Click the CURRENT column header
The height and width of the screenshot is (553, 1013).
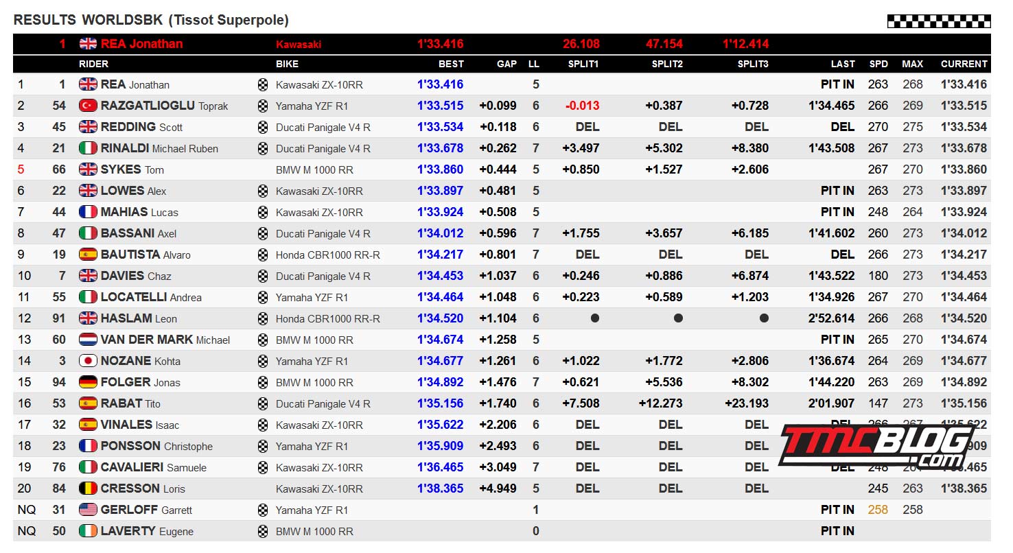pyautogui.click(x=964, y=64)
